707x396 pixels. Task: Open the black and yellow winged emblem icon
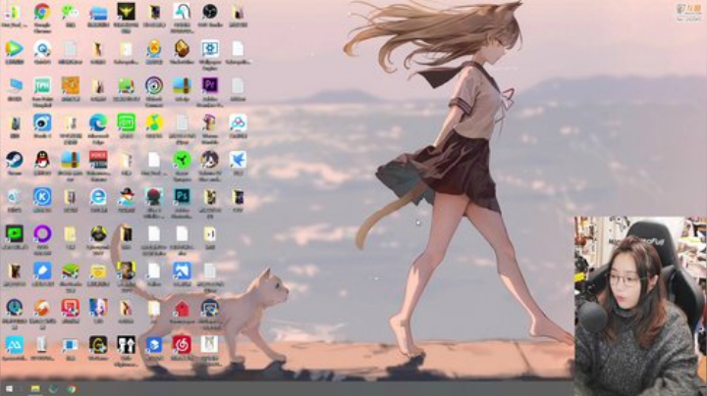[x=126, y=12]
